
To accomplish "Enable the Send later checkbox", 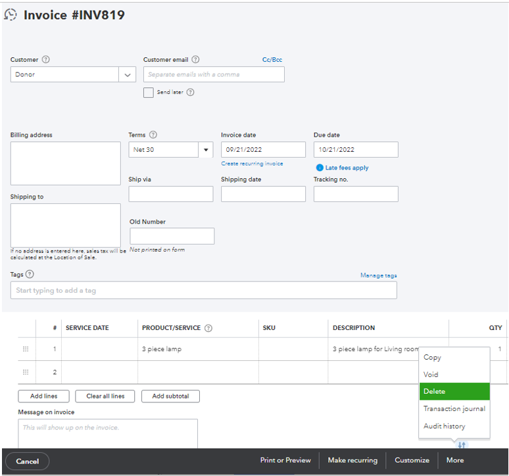I will tap(149, 93).
